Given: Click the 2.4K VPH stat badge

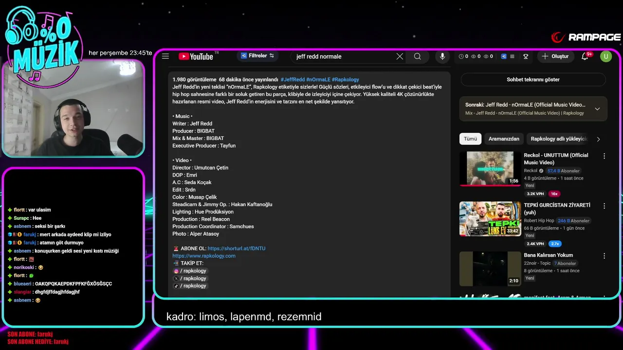Looking at the screenshot, I should coord(535,244).
